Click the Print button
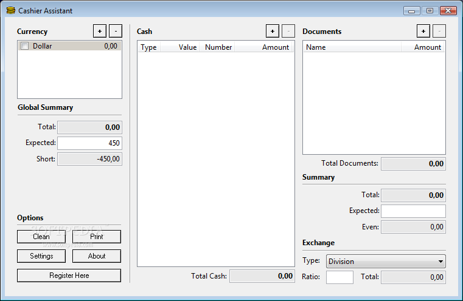This screenshot has height=301, width=463. (x=97, y=237)
